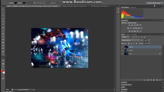164x92 pixels.
Task: Select the History Brush tool
Action: pyautogui.click(x=3, y=37)
